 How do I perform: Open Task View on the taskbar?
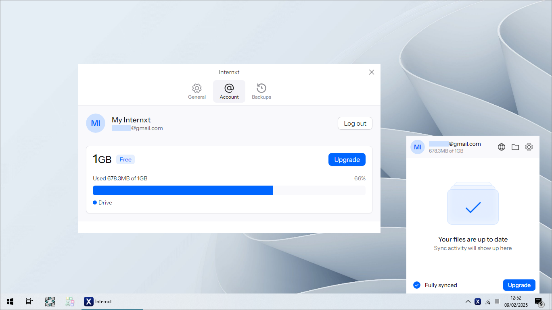click(29, 301)
